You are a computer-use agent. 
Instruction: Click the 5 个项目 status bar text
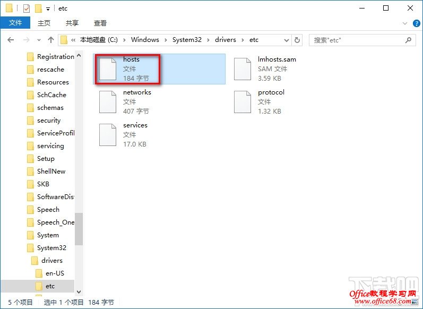point(20,302)
